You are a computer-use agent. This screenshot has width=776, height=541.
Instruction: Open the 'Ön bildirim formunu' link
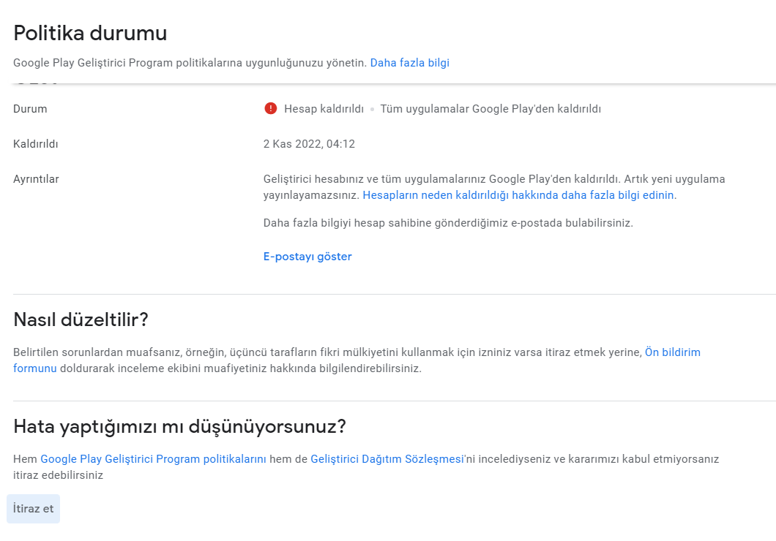pyautogui.click(x=673, y=352)
